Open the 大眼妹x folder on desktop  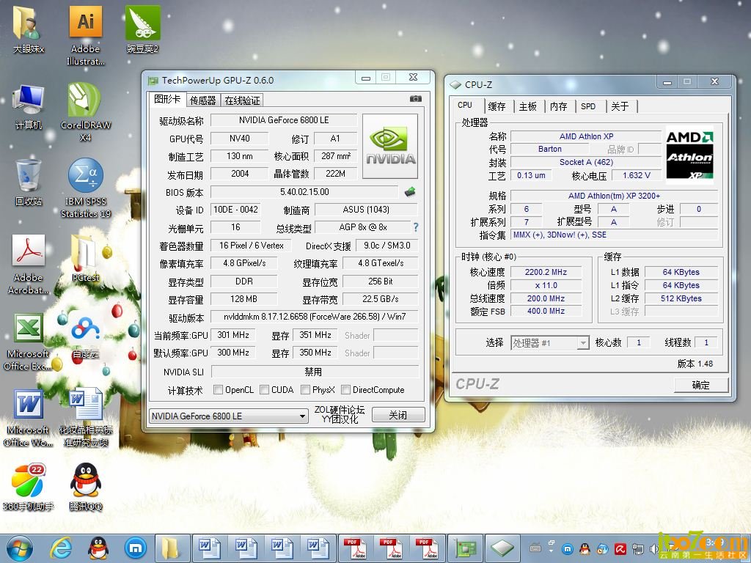click(28, 29)
